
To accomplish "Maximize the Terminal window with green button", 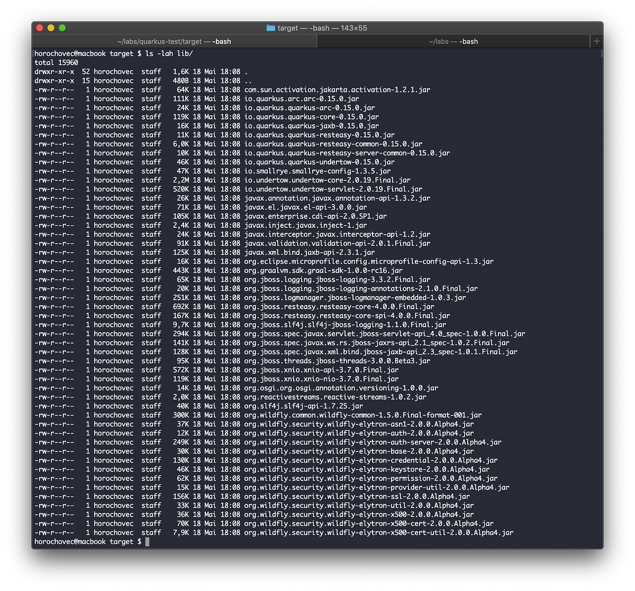I will tap(62, 27).
